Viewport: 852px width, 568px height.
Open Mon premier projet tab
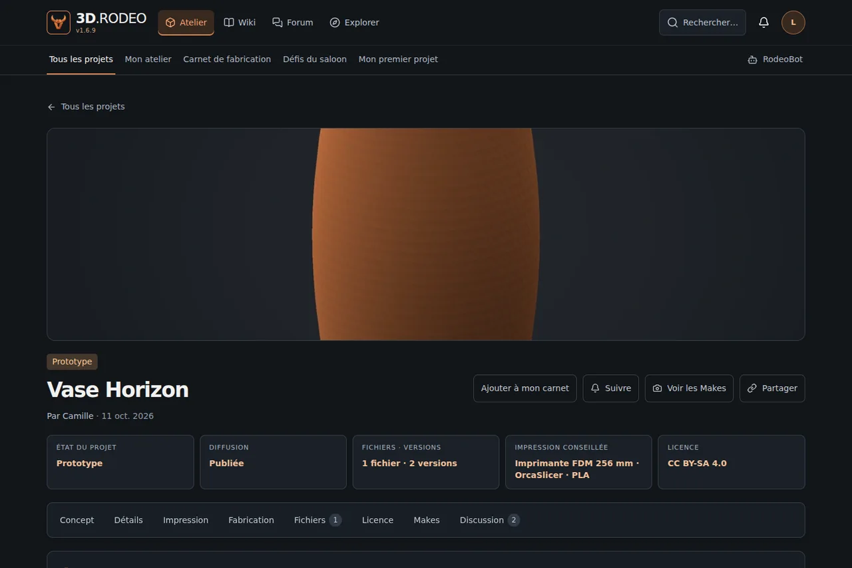tap(398, 59)
